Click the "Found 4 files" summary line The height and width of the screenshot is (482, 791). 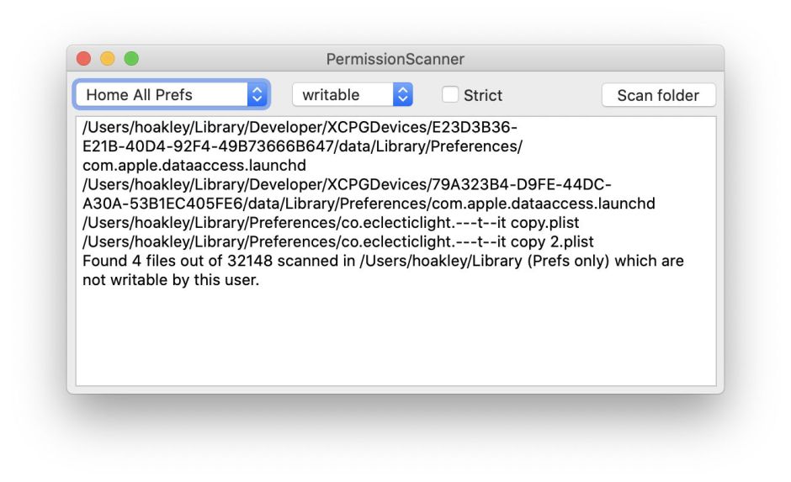pyautogui.click(x=383, y=261)
